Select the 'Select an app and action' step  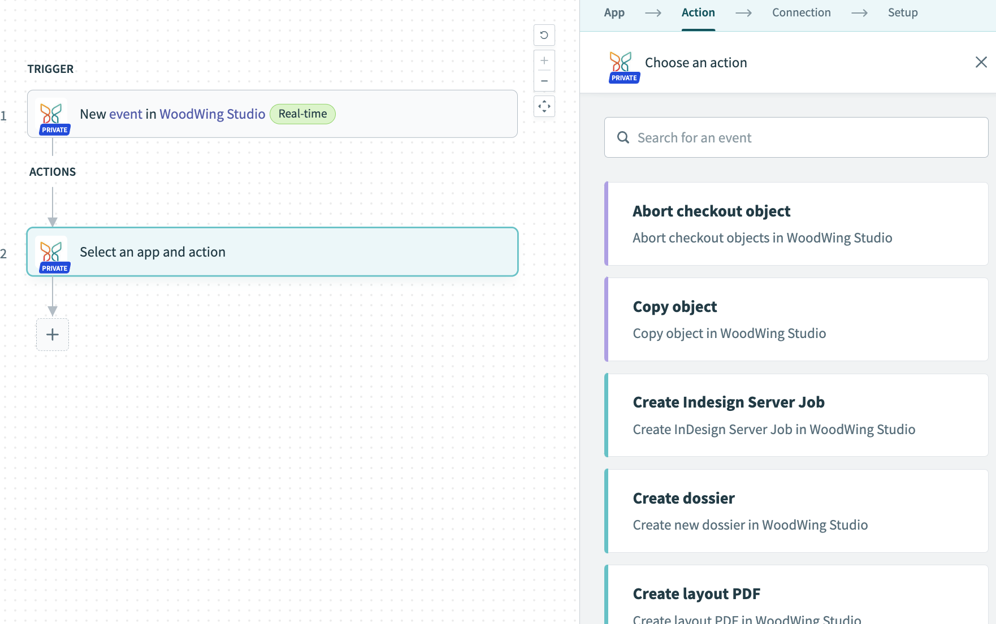click(272, 252)
